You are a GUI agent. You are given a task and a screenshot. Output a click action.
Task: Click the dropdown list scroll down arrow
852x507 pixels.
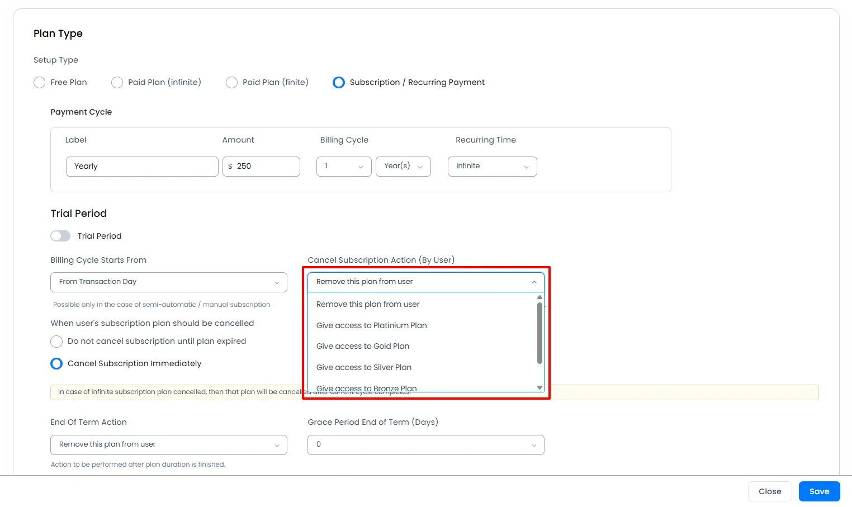pyautogui.click(x=539, y=387)
